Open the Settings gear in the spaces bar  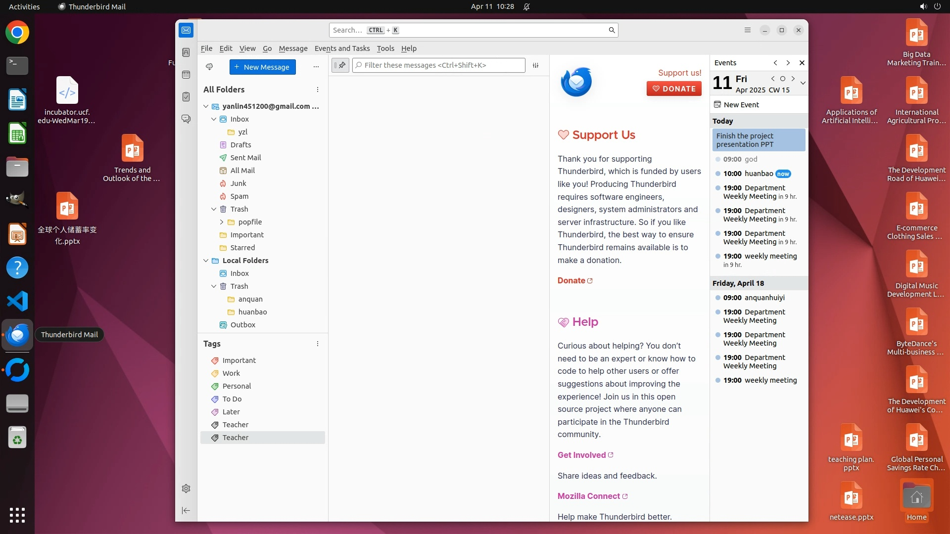tap(186, 489)
